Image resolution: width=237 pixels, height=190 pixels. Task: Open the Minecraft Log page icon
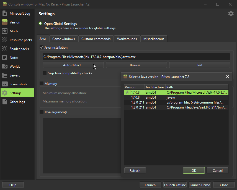(5, 14)
